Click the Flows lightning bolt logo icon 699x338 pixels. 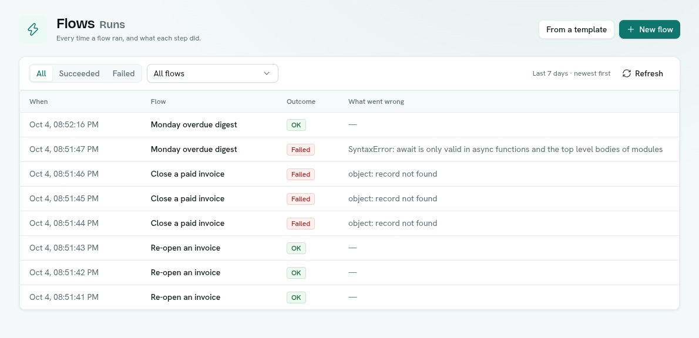pyautogui.click(x=33, y=29)
